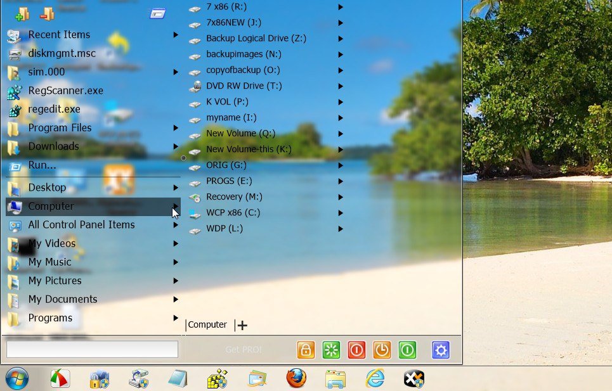Open regedit.exe from the menu
This screenshot has height=391, width=612.
(x=54, y=109)
